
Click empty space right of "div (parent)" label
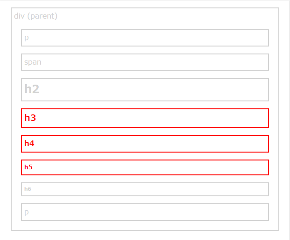[163, 16]
